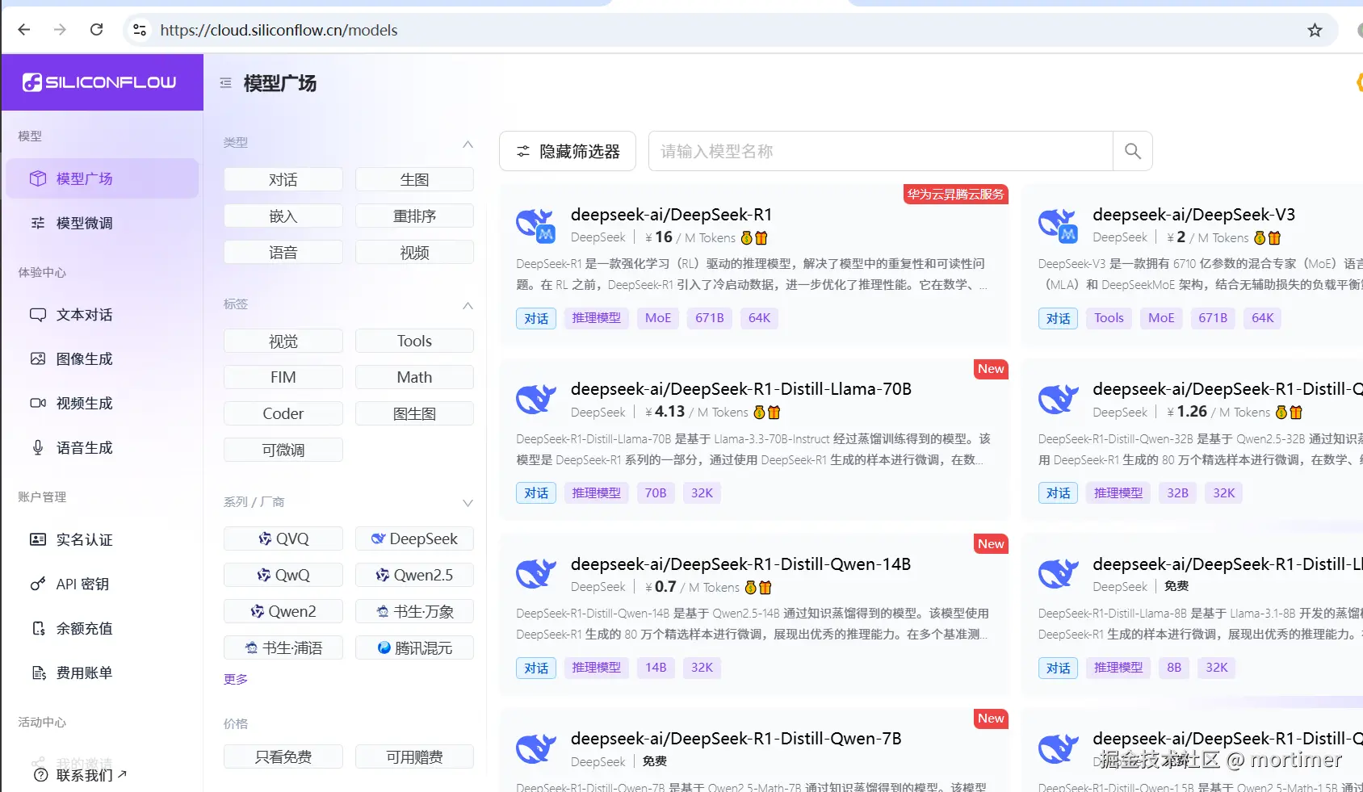
Task: Select the 可用赠费 price filter
Action: (x=414, y=756)
